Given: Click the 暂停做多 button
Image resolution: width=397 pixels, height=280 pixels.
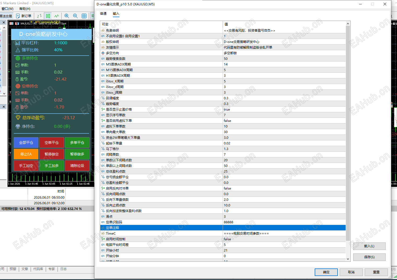Looking at the screenshot, I should click(77, 154).
